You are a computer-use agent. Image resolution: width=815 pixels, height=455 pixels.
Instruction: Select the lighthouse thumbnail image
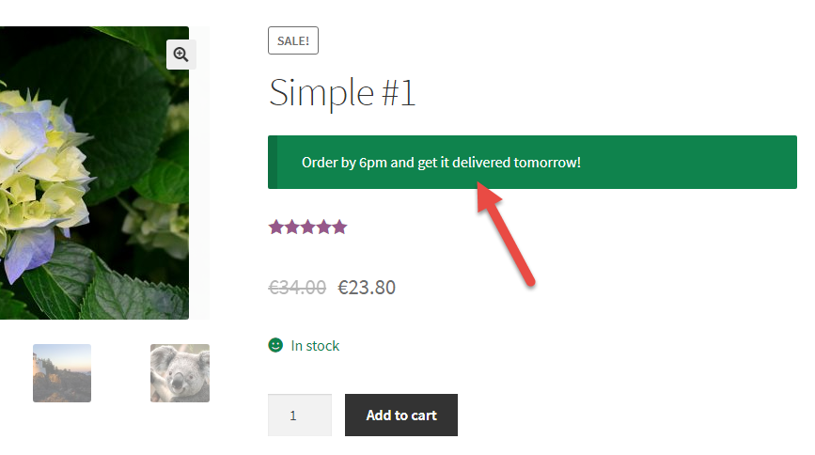62,373
